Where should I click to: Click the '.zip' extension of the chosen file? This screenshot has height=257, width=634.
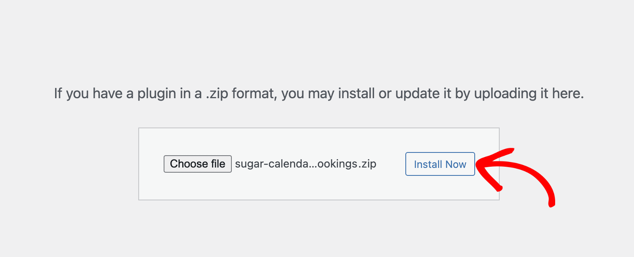click(x=368, y=164)
